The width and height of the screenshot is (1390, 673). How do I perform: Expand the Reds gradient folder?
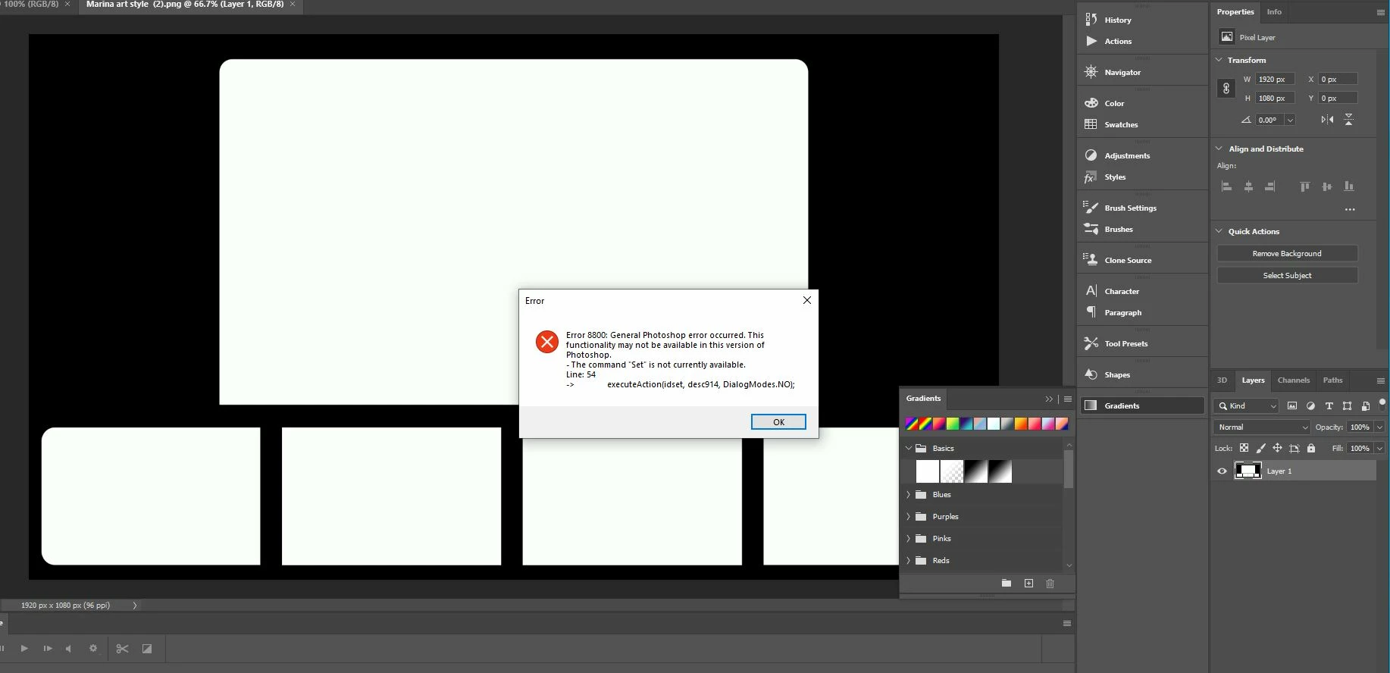tap(908, 560)
